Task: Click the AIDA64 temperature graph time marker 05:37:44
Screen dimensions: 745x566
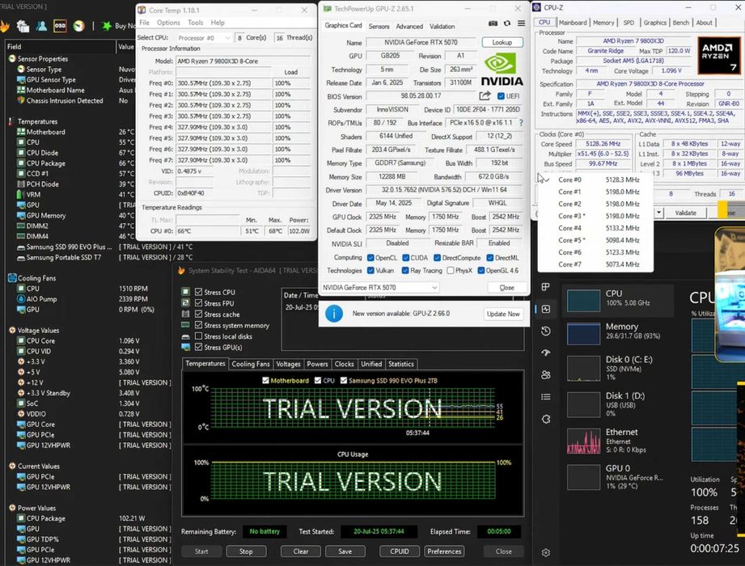Action: pyautogui.click(x=417, y=433)
